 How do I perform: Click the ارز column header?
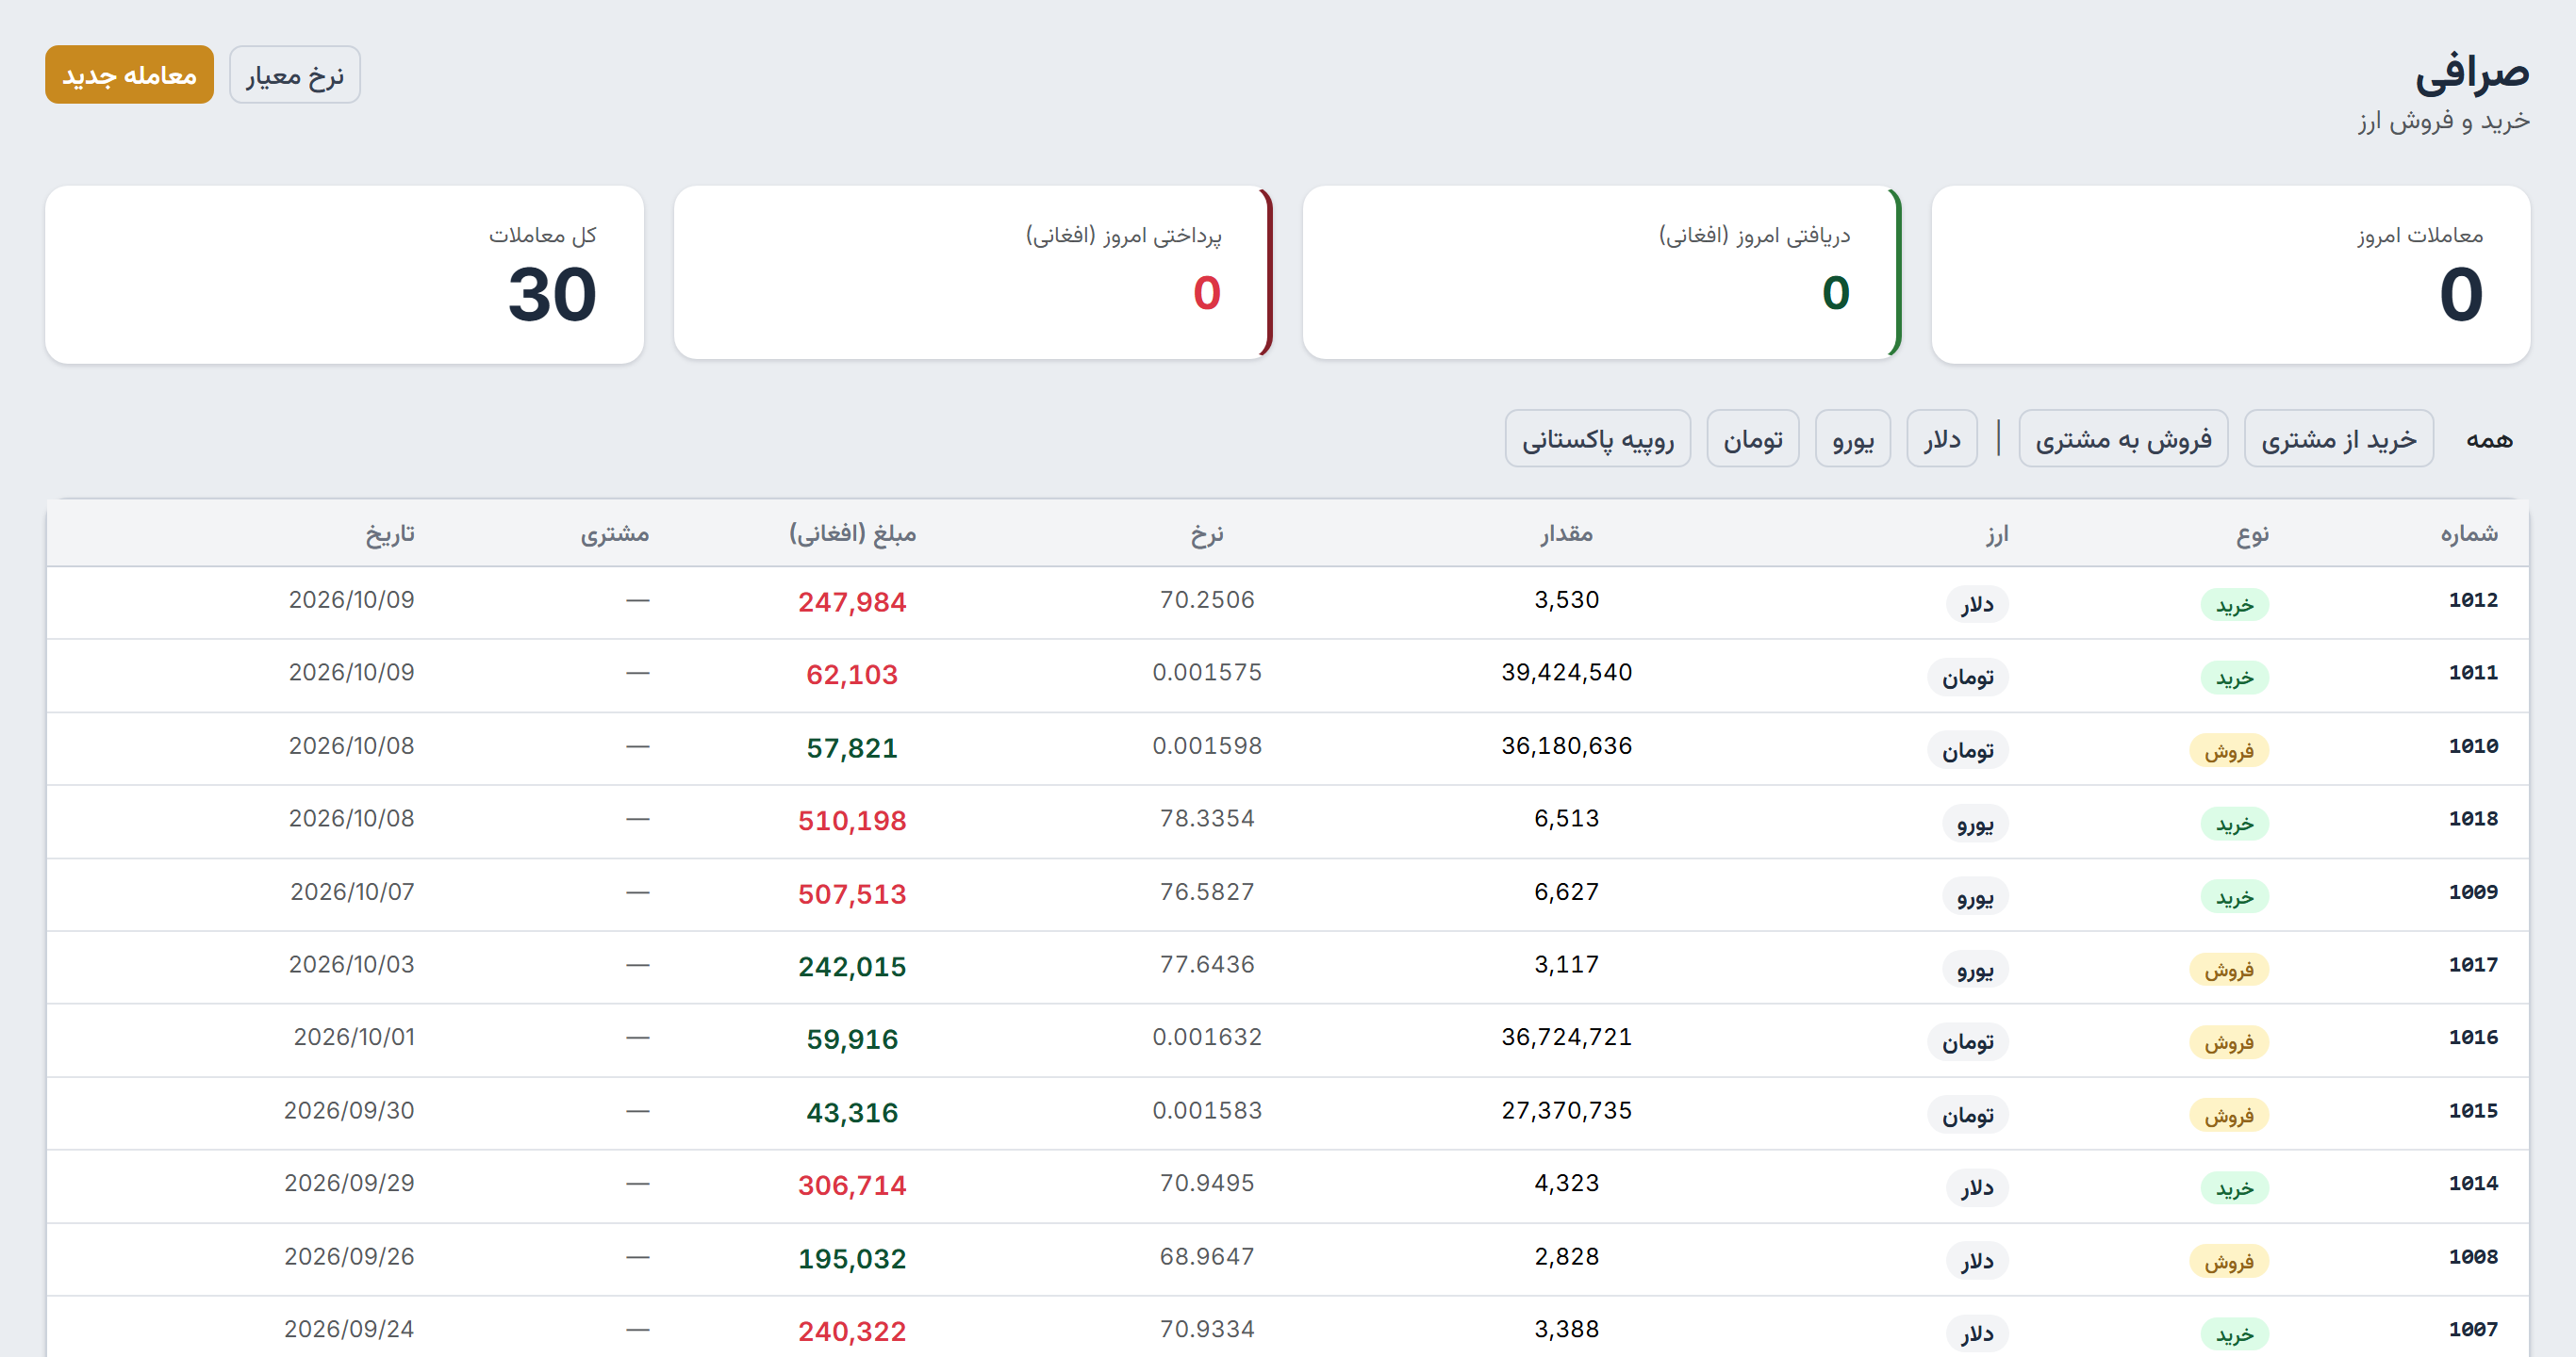(x=1997, y=533)
